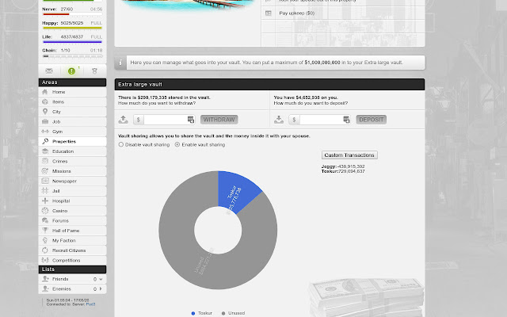Click the Items box icon
This screenshot has width=507, height=317.
(x=45, y=101)
